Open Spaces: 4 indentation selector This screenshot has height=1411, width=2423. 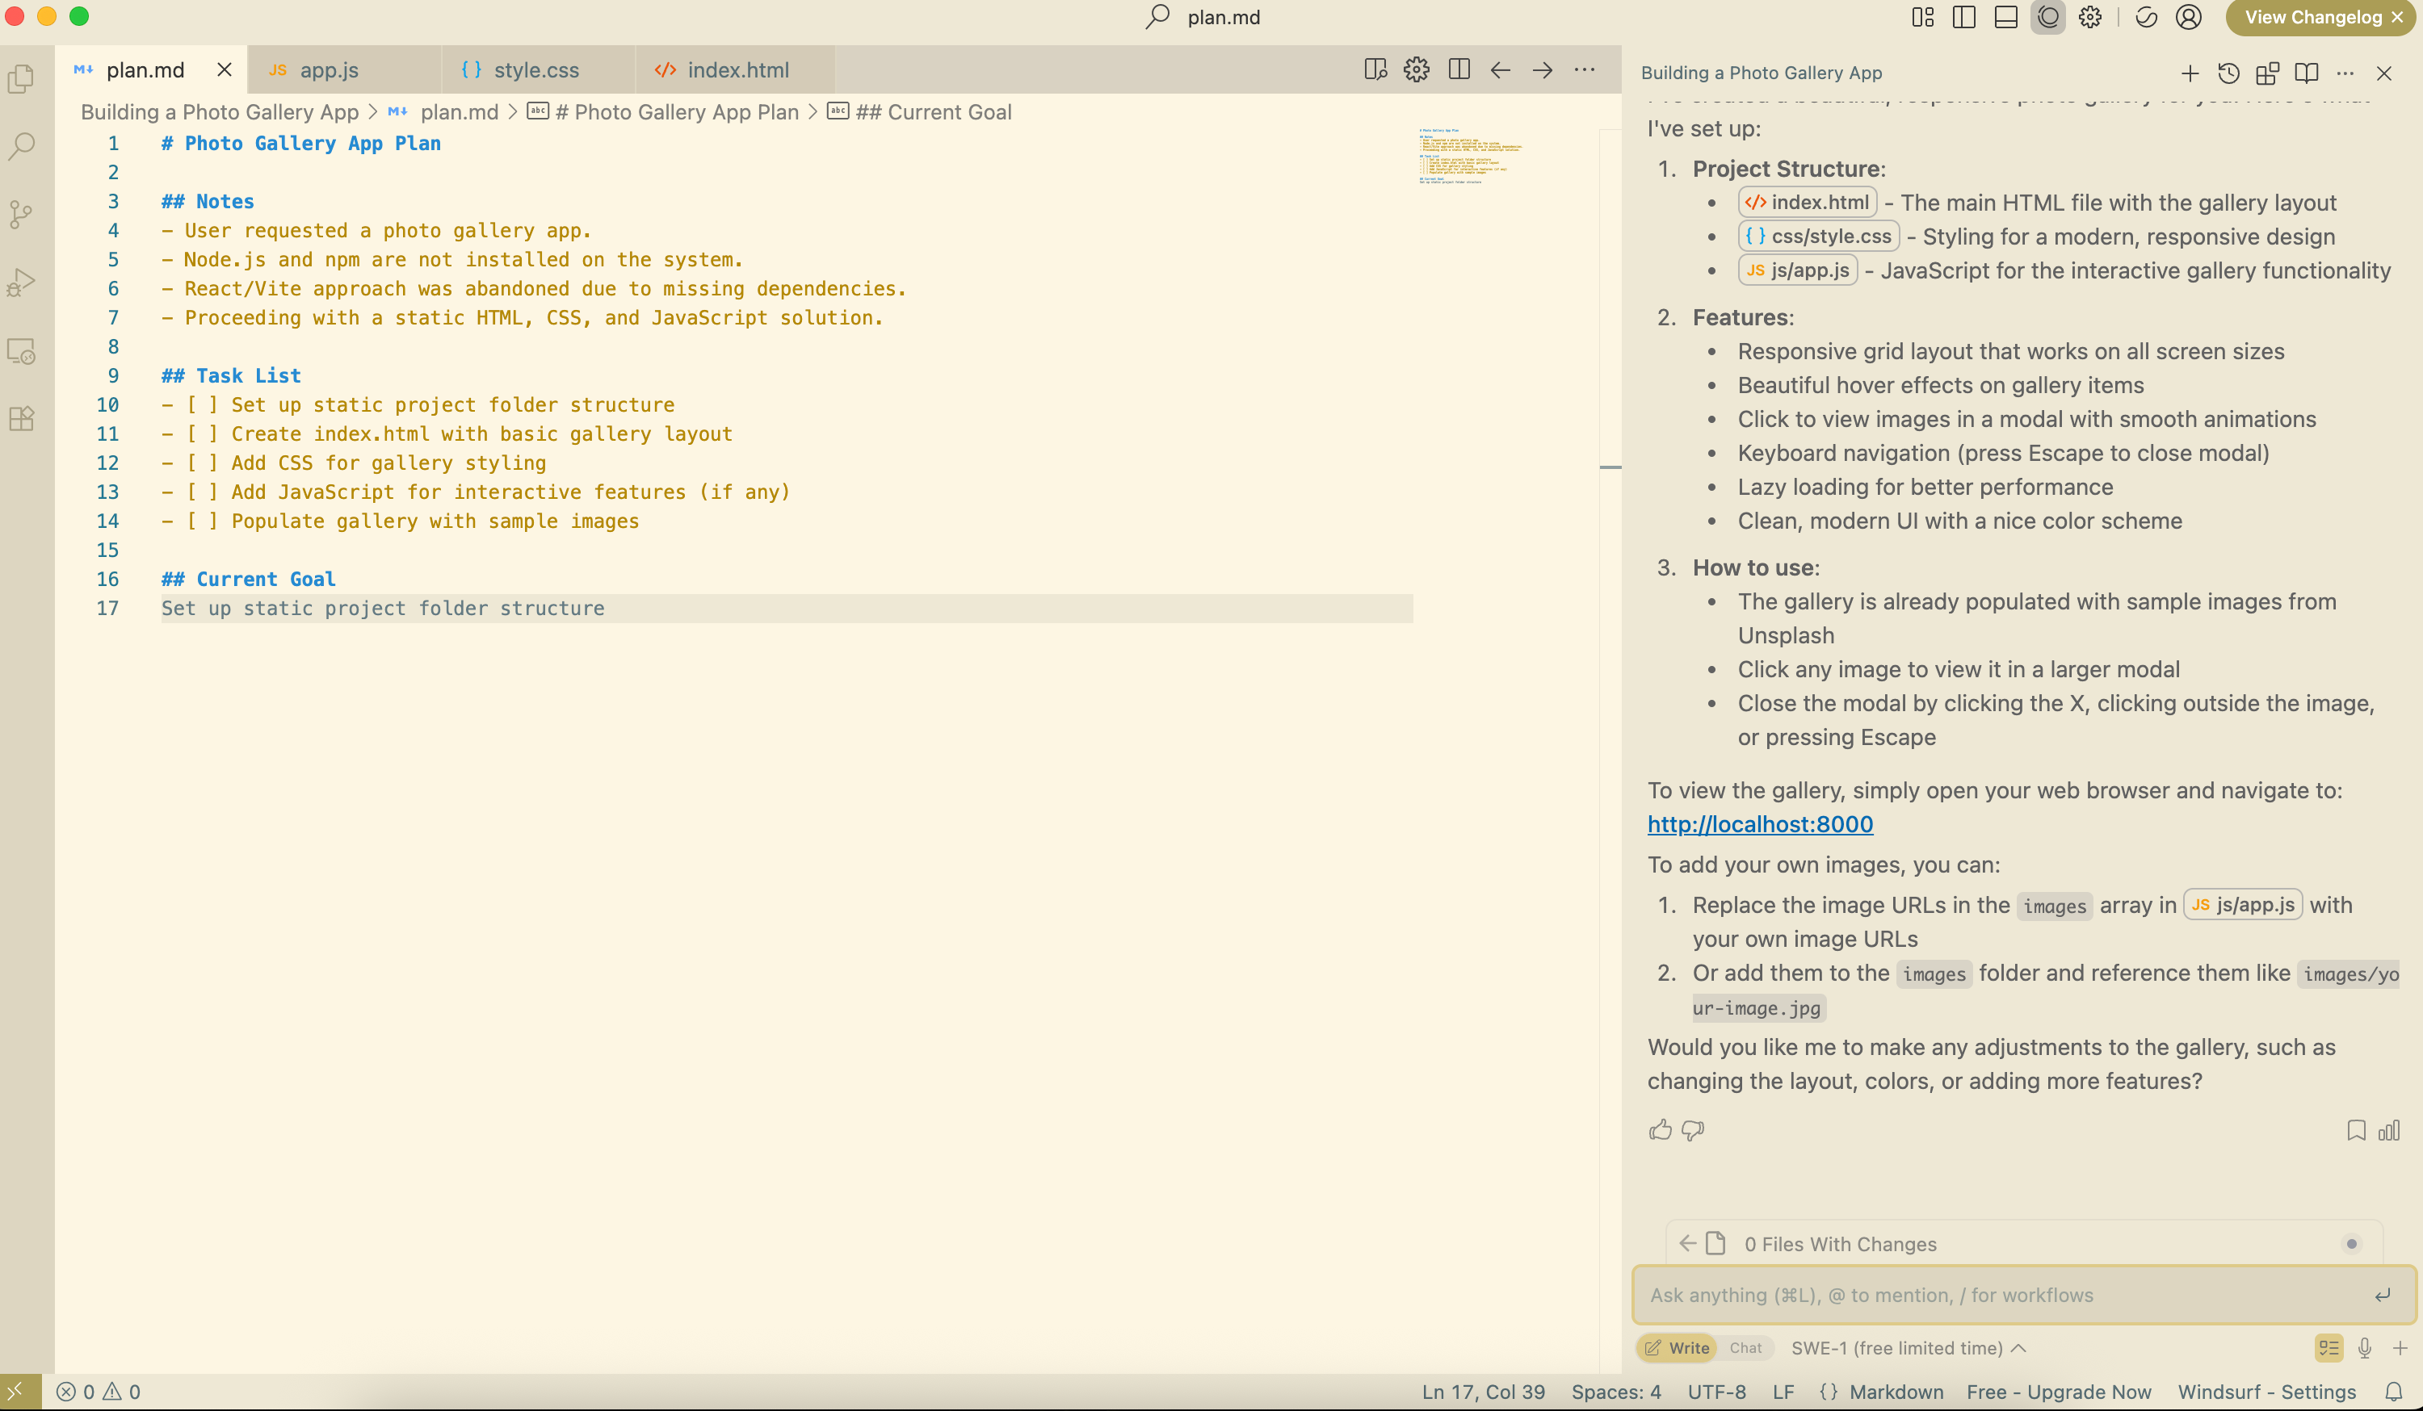click(1615, 1392)
